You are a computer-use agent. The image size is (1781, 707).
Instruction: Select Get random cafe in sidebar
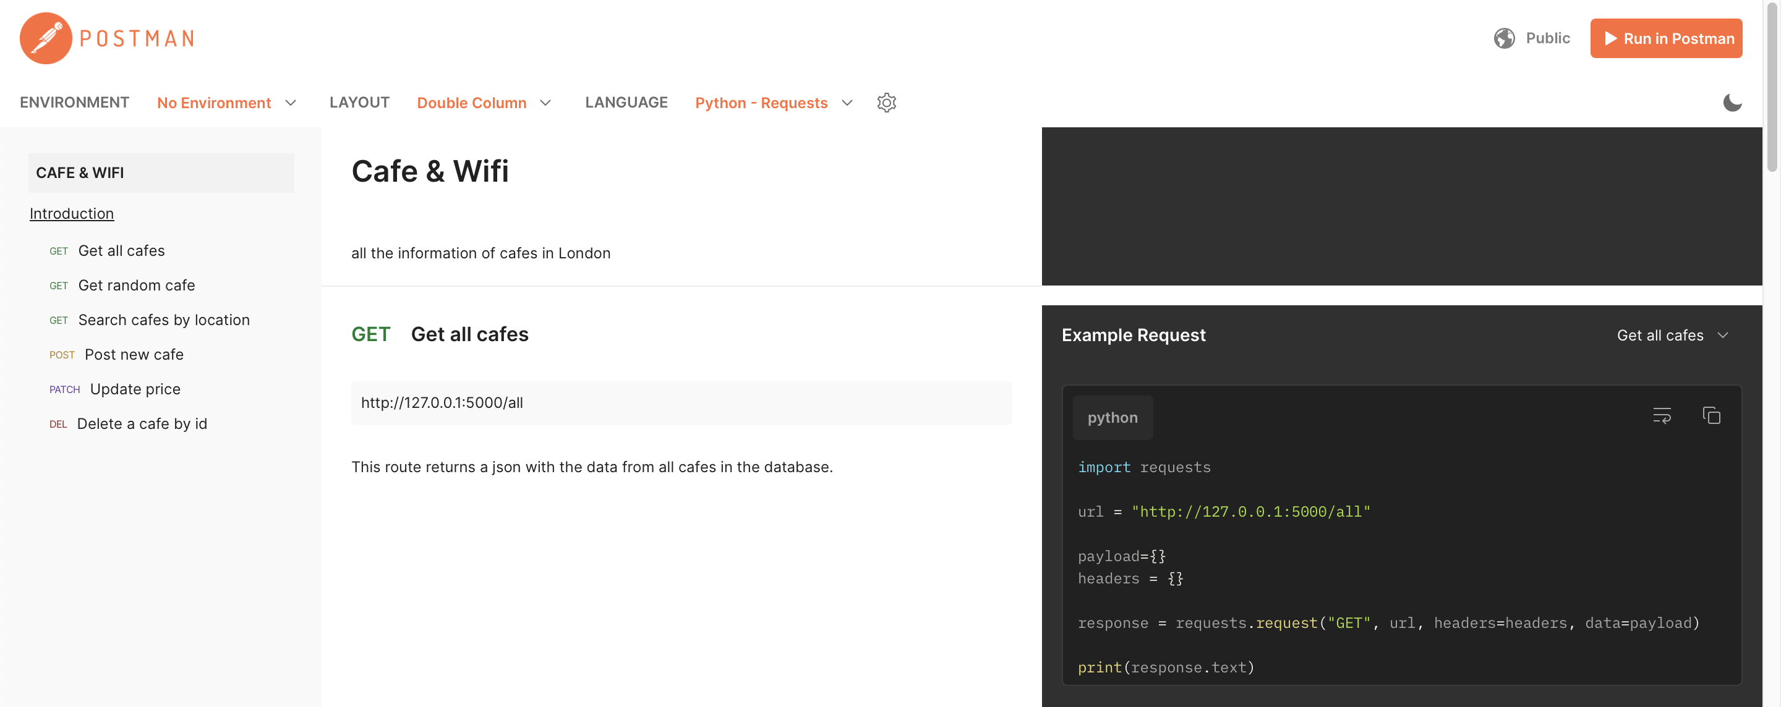pos(136,286)
